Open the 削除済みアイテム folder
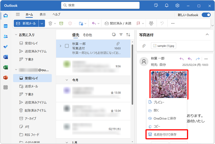 tap(32, 110)
